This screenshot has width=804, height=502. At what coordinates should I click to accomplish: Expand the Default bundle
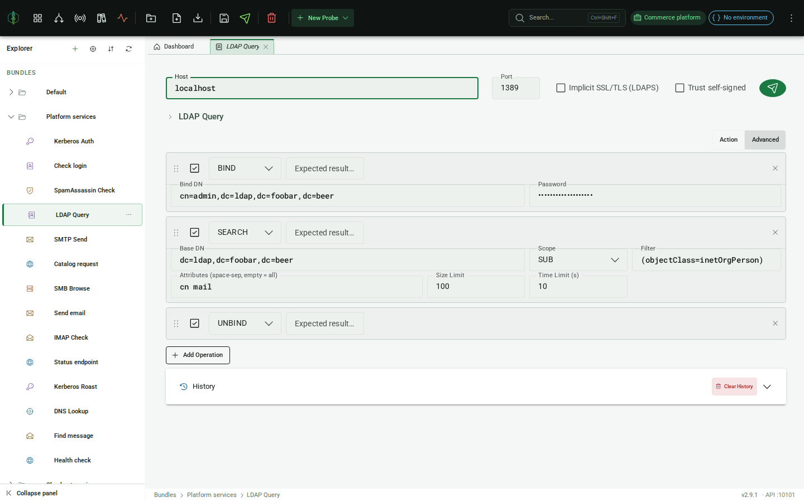point(11,92)
